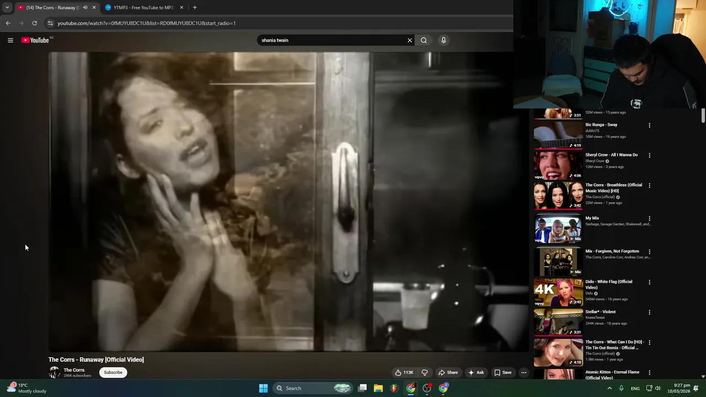
Task: Dislike the video with thumbs down
Action: (425, 372)
